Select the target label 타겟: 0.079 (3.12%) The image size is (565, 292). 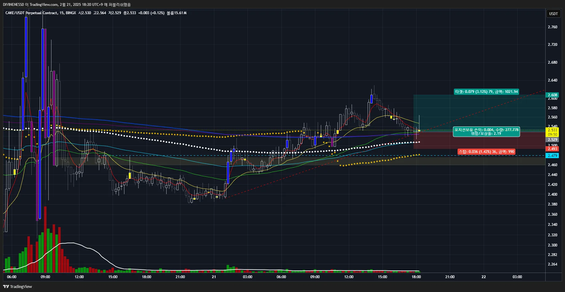click(x=486, y=92)
